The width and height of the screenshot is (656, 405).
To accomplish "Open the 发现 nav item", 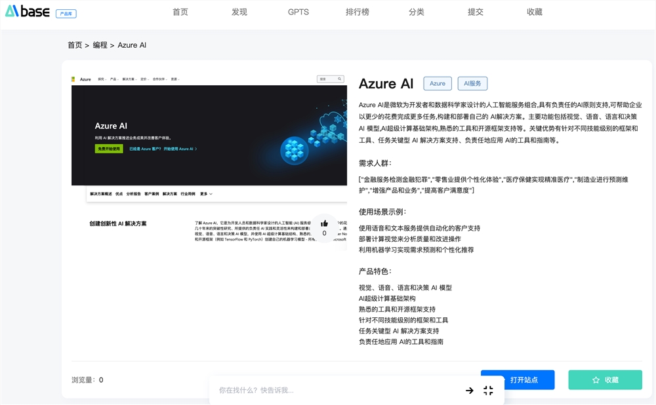I will tap(239, 12).
